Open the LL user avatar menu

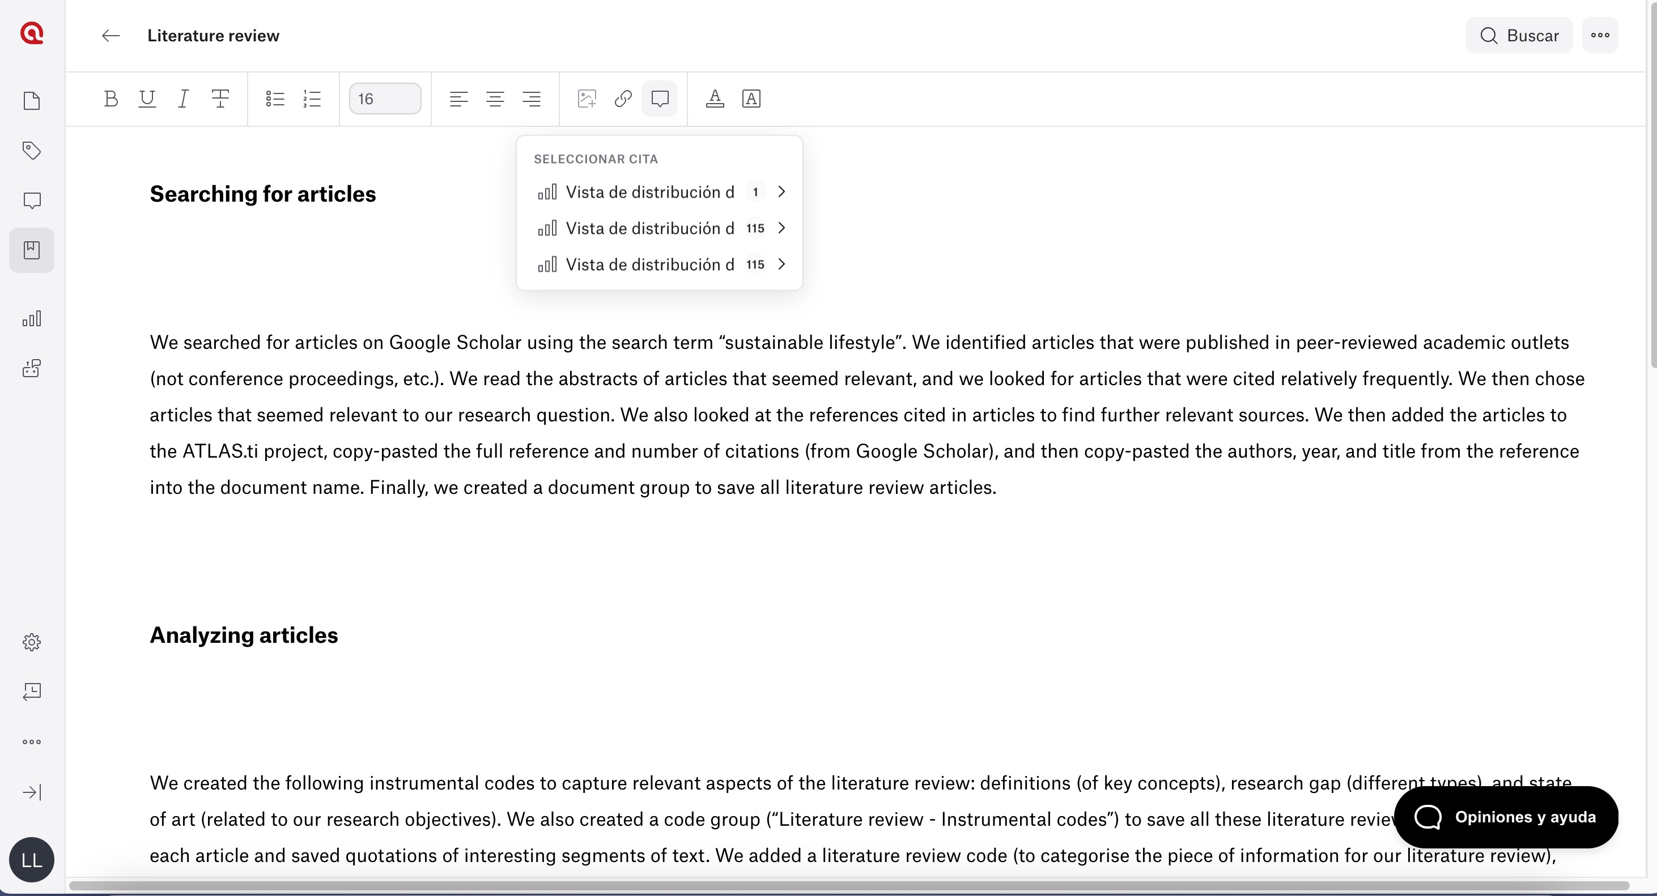pos(32,859)
